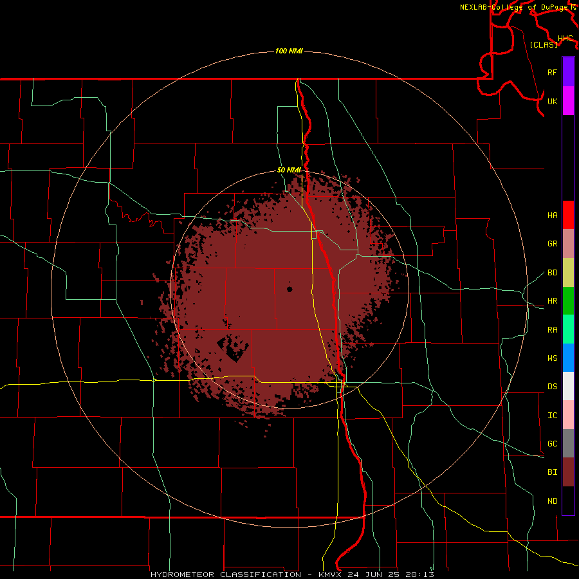Click the diamond-shaped black gap in echoes
Image resolution: width=579 pixels, height=579 pixels.
(233, 348)
